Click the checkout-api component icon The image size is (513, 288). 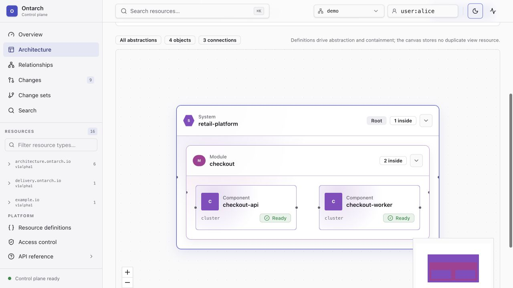point(210,202)
